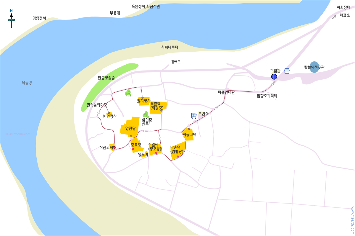
Task: Click the 만송정솔숲 label
Action: [106, 78]
